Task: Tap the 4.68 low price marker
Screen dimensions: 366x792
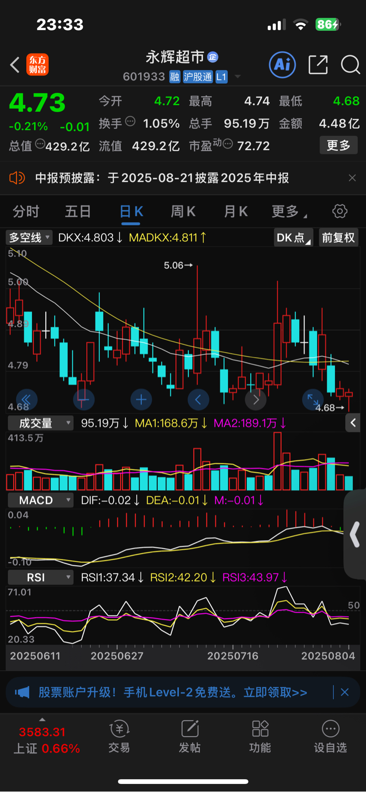Action: pos(329,408)
